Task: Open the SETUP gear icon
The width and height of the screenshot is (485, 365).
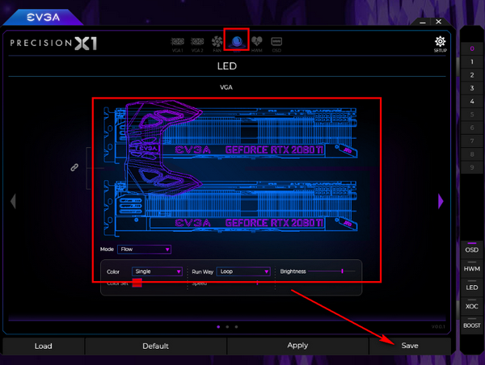Action: coord(441,44)
